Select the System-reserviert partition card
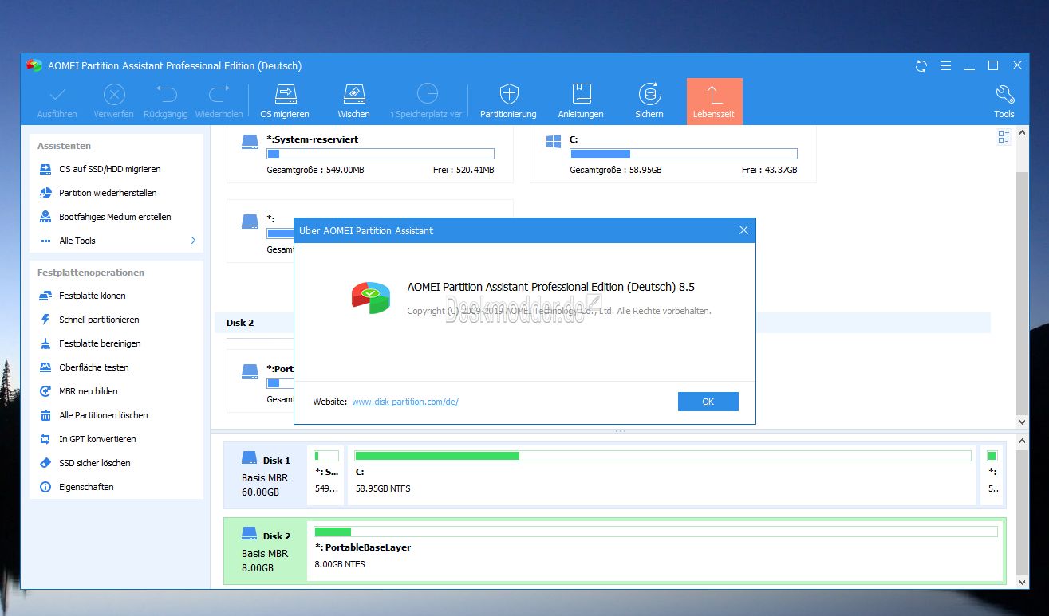 [x=370, y=154]
